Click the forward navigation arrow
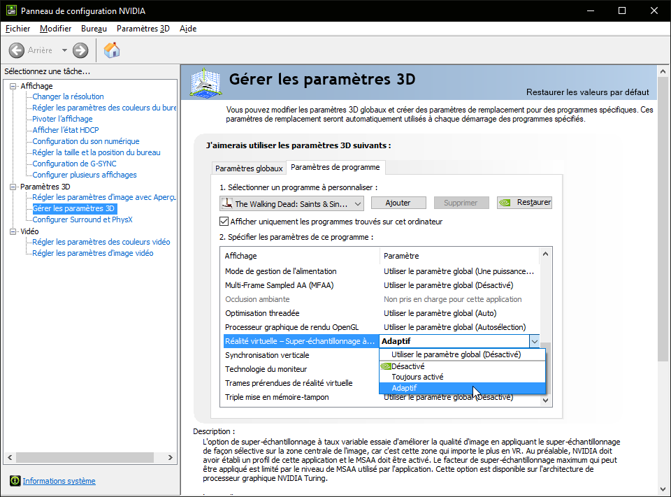This screenshot has width=671, height=497. pyautogui.click(x=79, y=50)
